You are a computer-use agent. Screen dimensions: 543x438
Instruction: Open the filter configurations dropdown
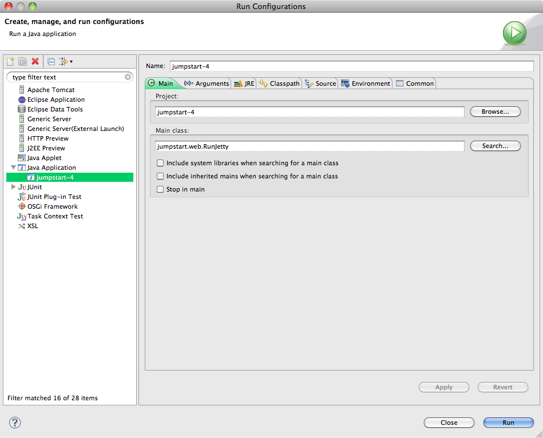[65, 62]
